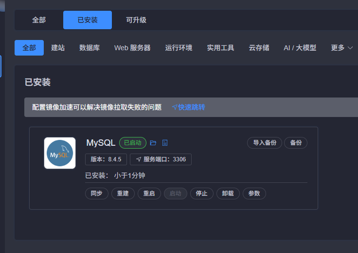Select the blue 全部 category filter
The image size is (358, 253).
(29, 48)
